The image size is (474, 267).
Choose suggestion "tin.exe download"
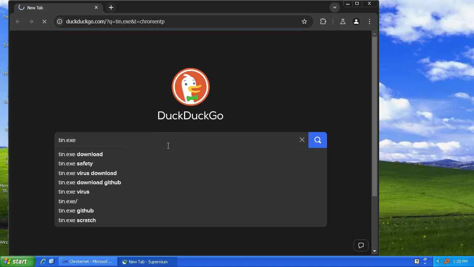point(191,154)
